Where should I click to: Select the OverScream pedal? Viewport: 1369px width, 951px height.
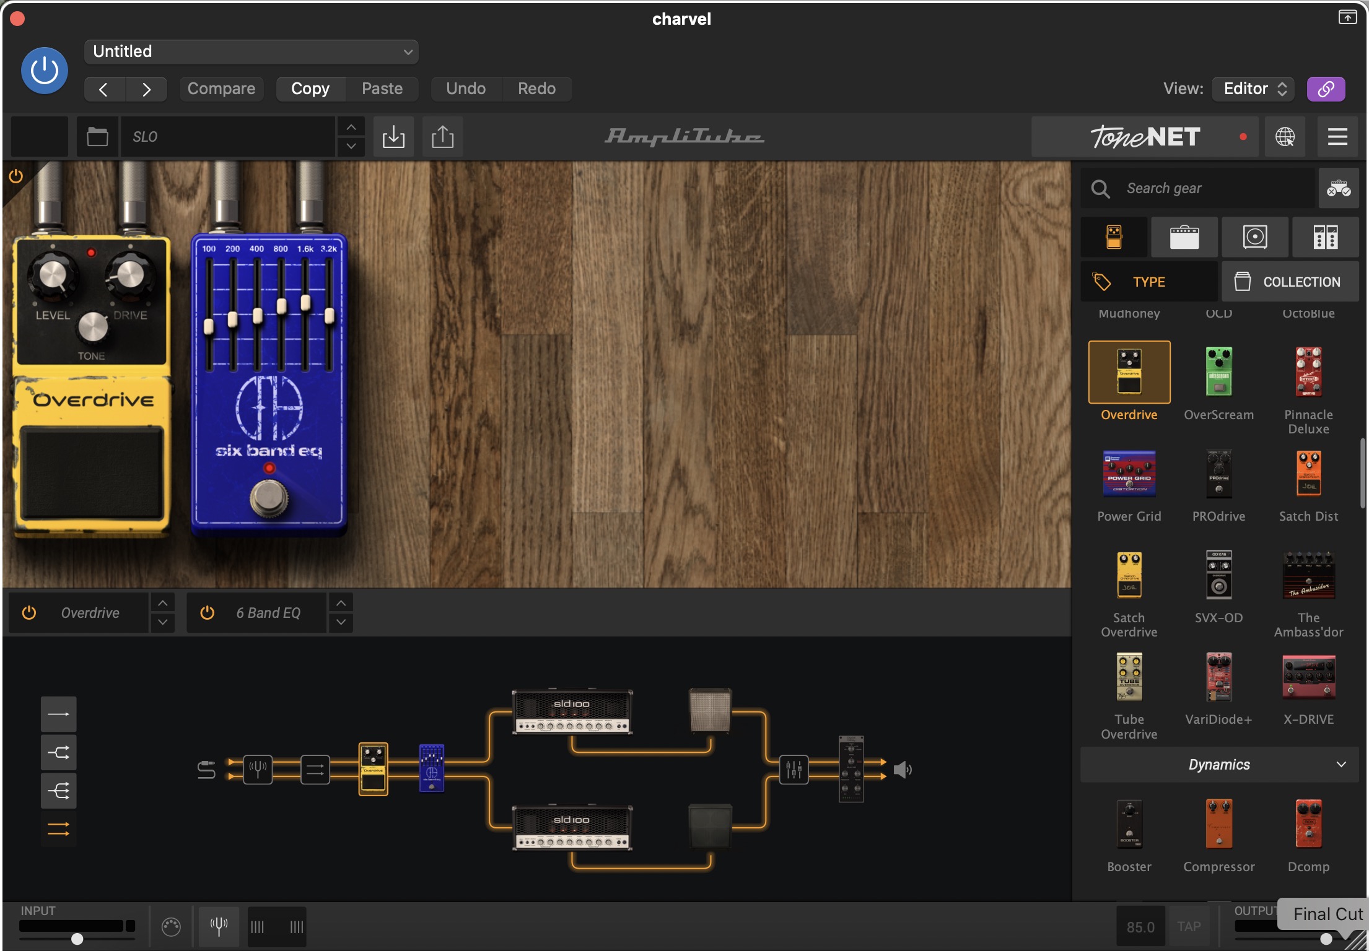pyautogui.click(x=1218, y=372)
